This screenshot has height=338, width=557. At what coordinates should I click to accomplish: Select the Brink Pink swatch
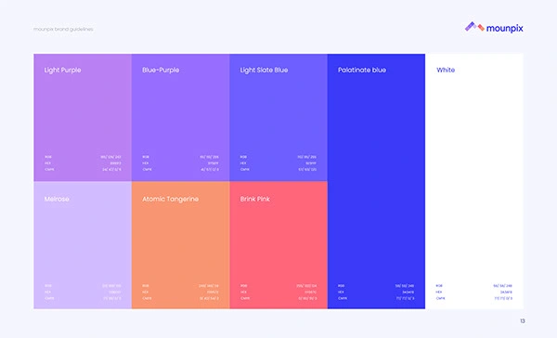278,245
